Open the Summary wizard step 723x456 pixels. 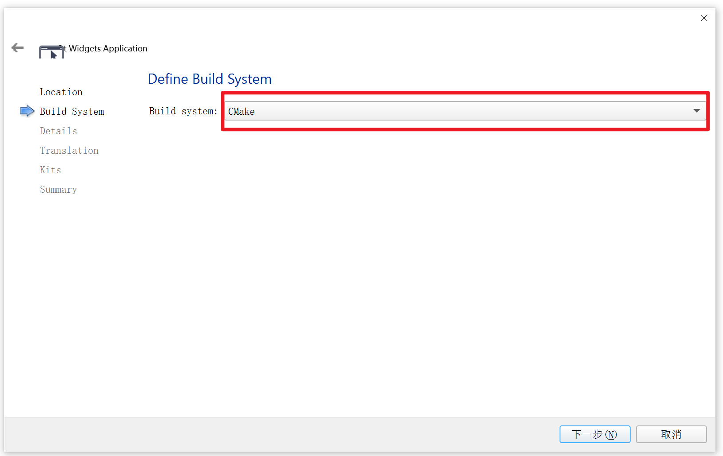(59, 190)
